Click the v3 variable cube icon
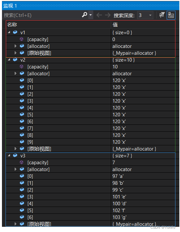180x232 pixels. 15,155
